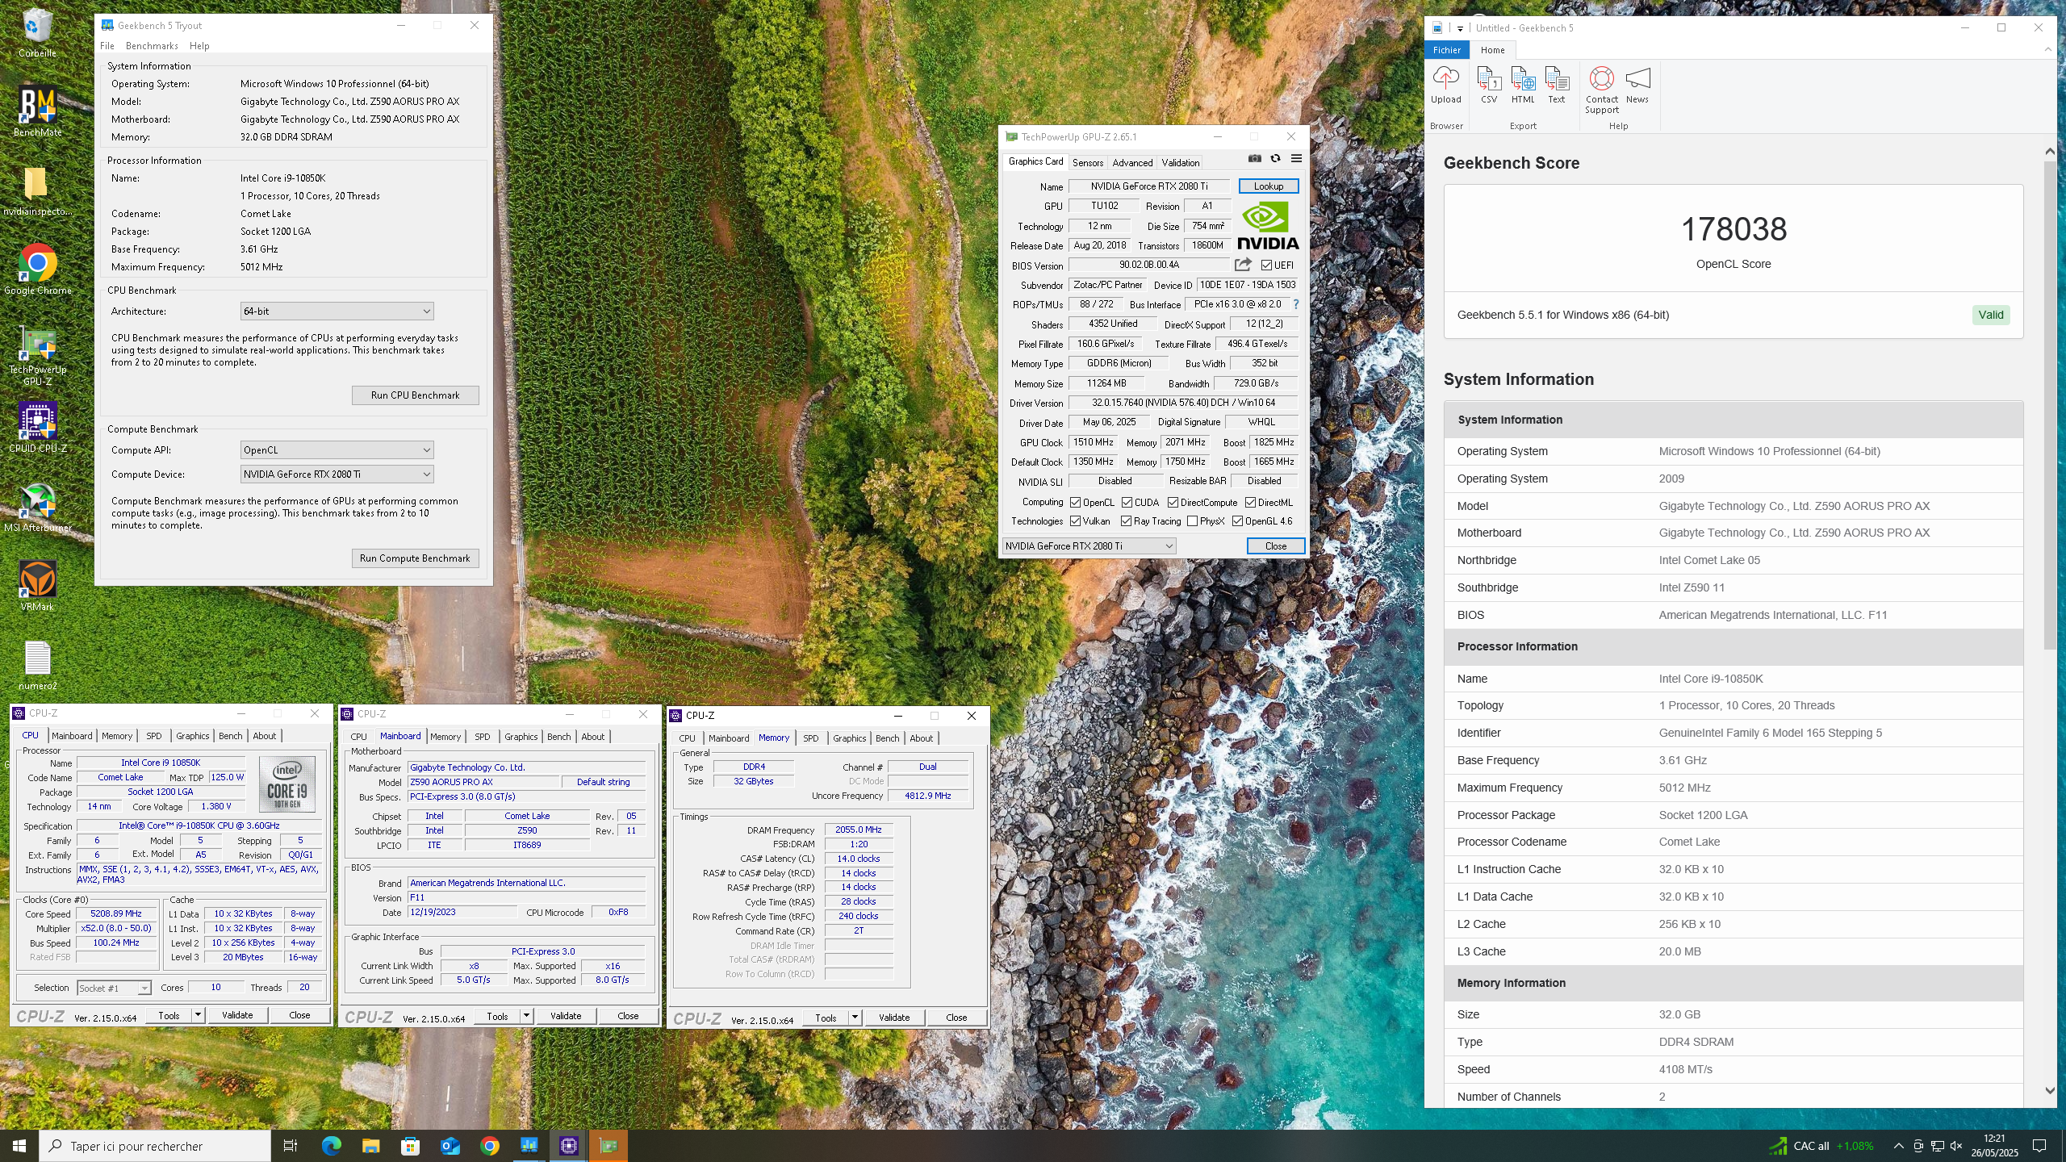Export results as CSV

coord(1489,86)
